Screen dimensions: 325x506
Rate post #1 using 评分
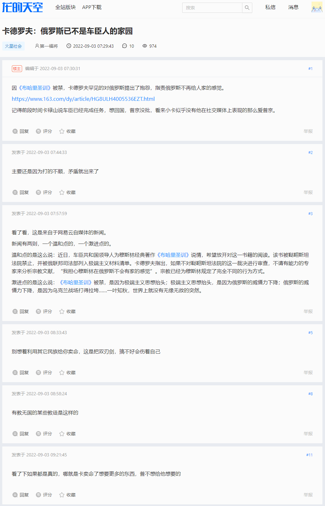click(44, 131)
